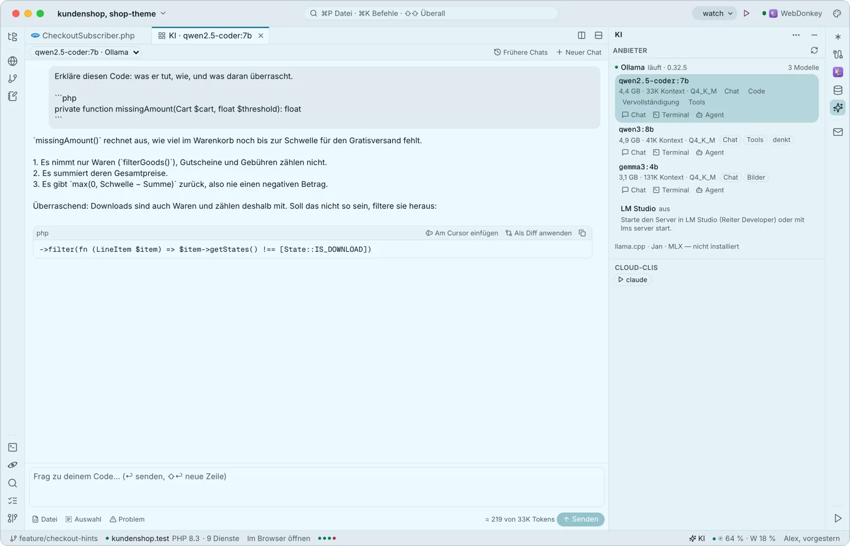850x546 pixels.
Task: Open the notebook icon in left sidebar
Action: (x=13, y=96)
